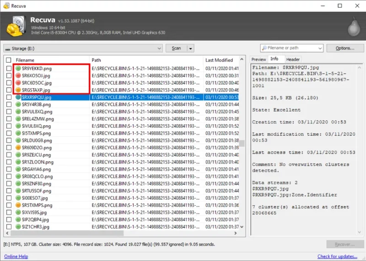Image resolution: width=366 pixels, height=261 pixels.
Task: Check the box for $RC6D5OC.jpg
Action: [9, 83]
